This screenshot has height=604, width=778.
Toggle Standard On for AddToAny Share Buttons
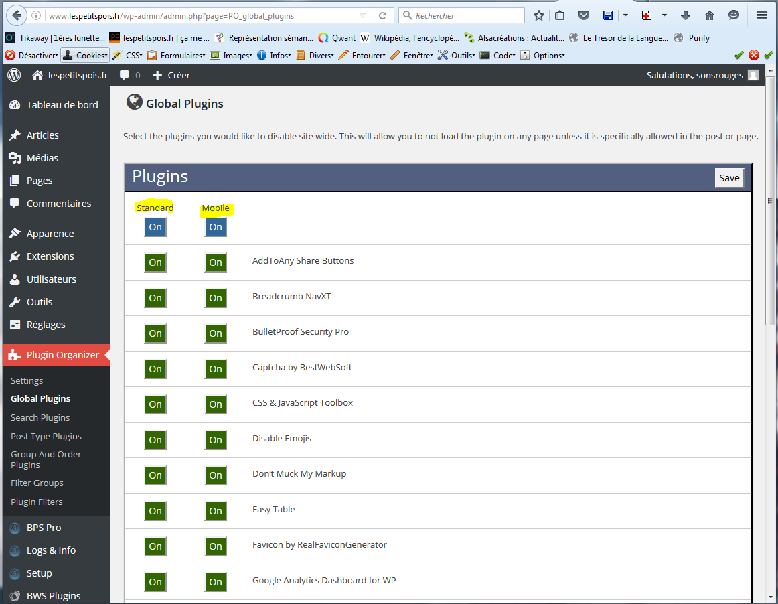155,262
